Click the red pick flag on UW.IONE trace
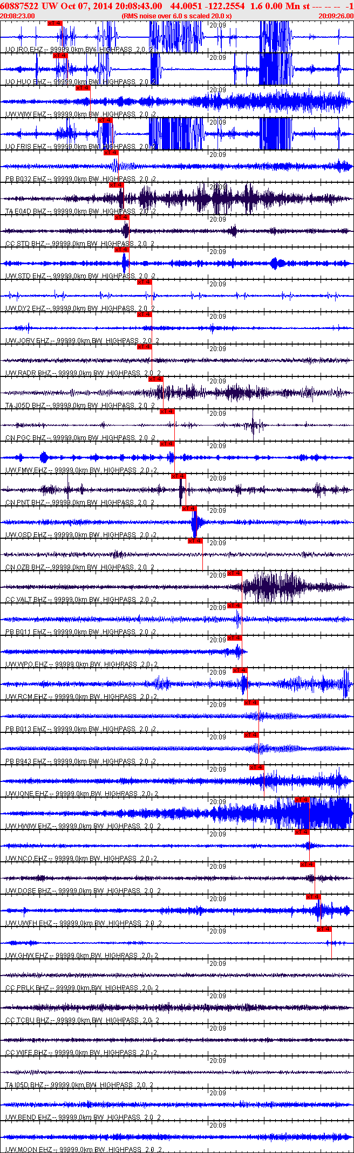 point(257,767)
